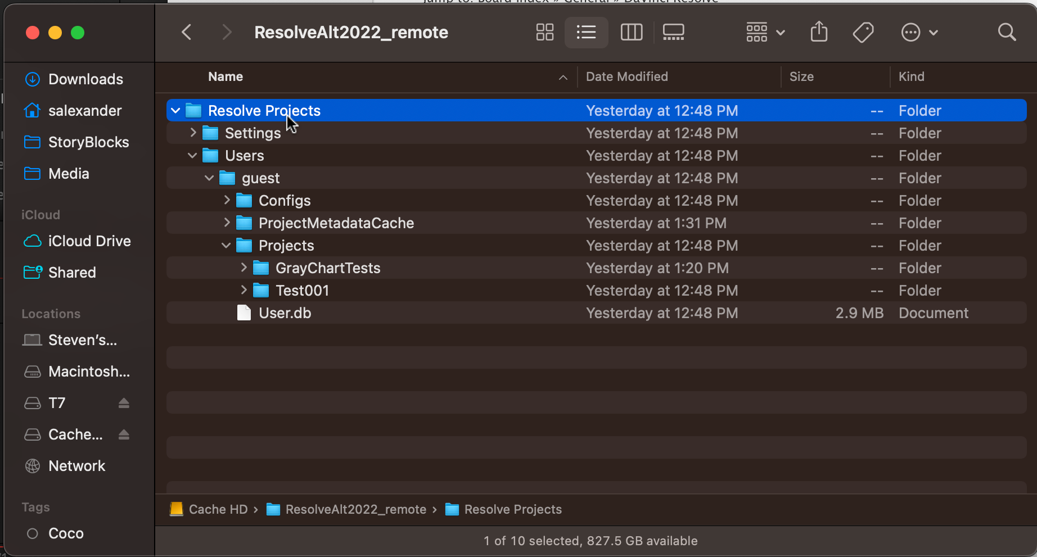Select the Configs folder row
This screenshot has height=557, width=1037.
(x=596, y=201)
